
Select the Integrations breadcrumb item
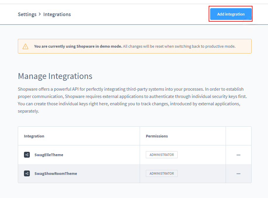57,14
